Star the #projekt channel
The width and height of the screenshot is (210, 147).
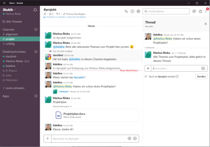coord(45,14)
